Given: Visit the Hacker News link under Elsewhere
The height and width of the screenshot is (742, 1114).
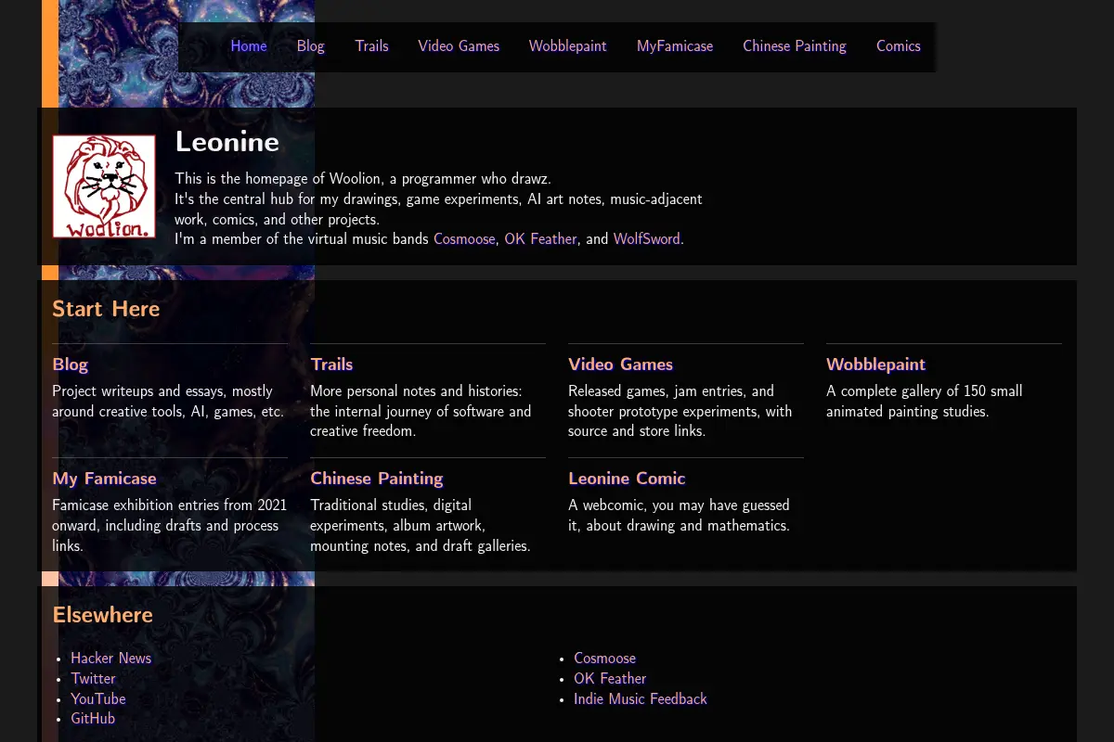Looking at the screenshot, I should 111,659.
